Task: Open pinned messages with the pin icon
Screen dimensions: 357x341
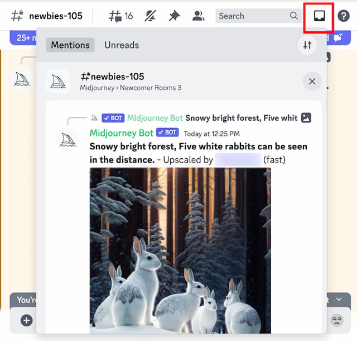Action: (174, 16)
